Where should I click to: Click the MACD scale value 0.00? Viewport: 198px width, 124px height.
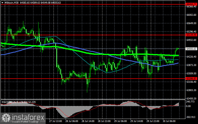coord(188,106)
